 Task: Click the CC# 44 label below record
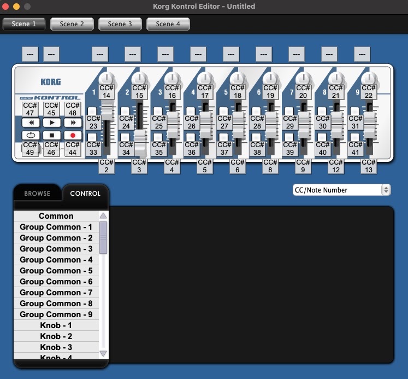(x=73, y=148)
